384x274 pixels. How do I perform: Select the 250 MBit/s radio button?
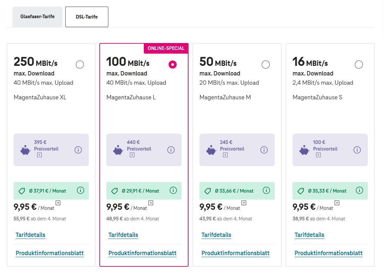(x=80, y=65)
